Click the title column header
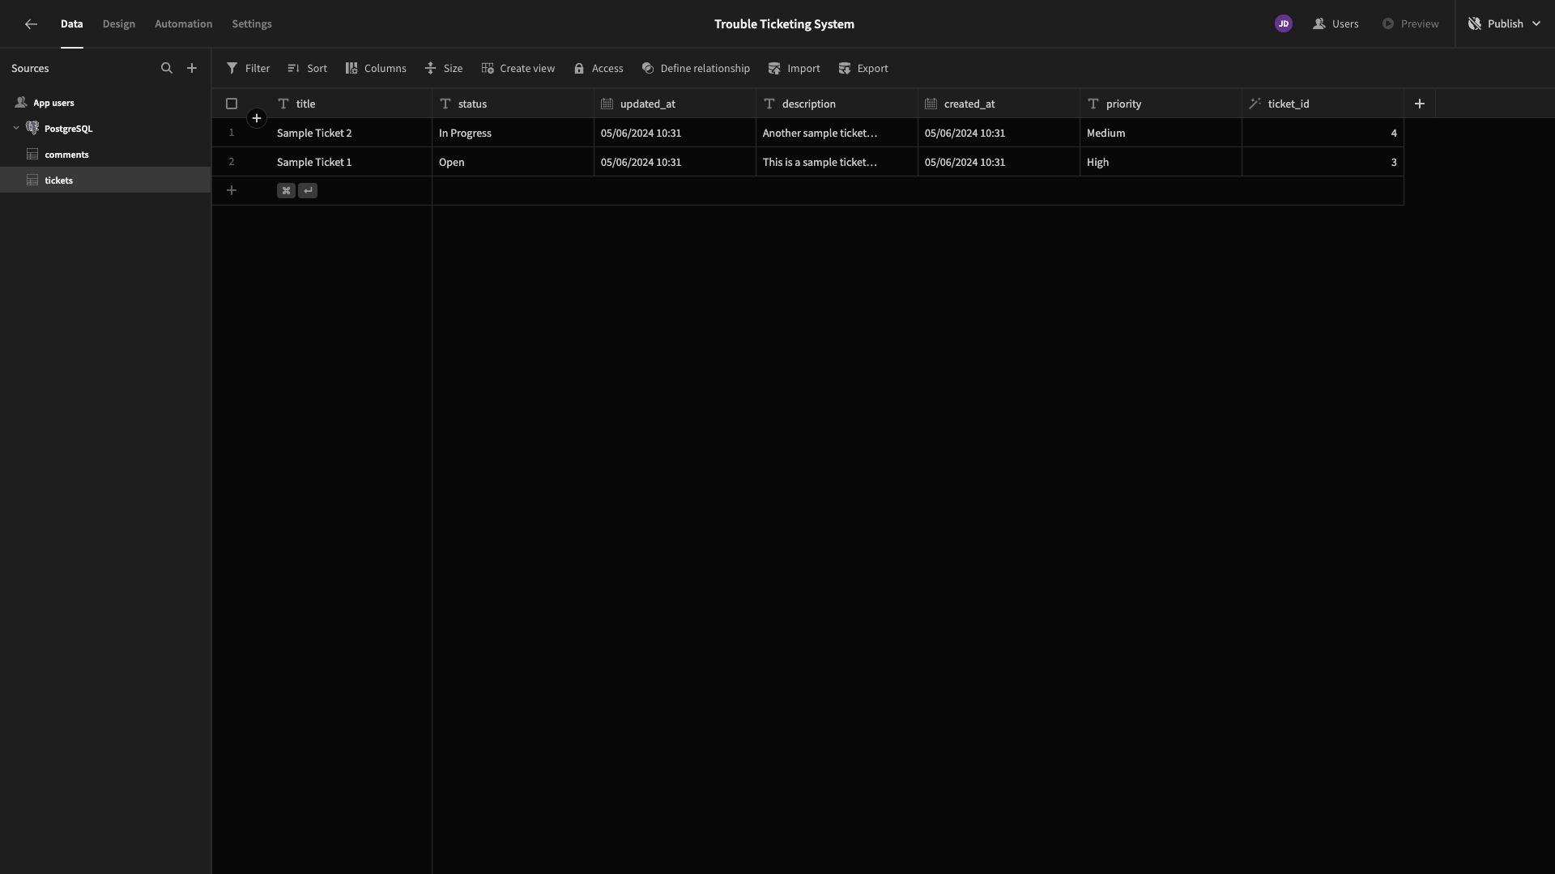This screenshot has height=874, width=1555. click(x=351, y=104)
